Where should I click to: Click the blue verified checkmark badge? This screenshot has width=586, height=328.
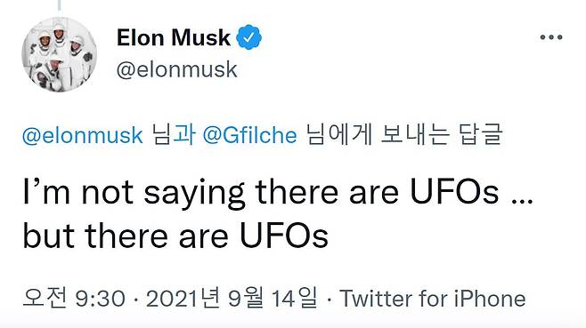248,37
